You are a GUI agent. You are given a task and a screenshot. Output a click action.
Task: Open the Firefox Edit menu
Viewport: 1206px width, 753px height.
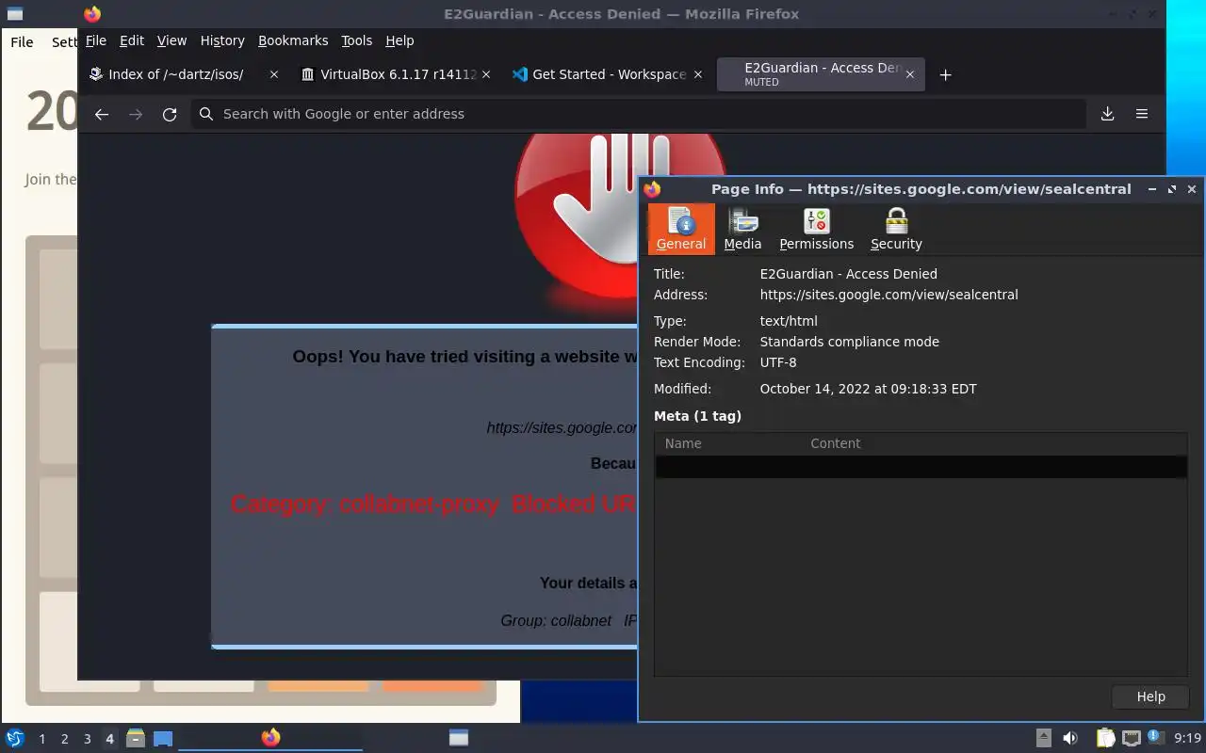[132, 40]
